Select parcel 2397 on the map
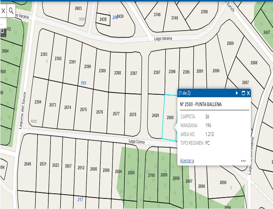 pos(157,72)
